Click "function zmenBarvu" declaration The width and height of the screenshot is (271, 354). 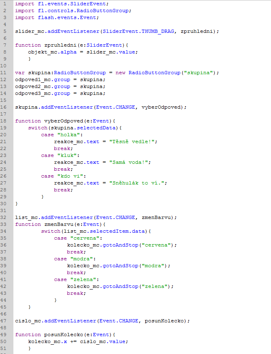(x=44, y=224)
